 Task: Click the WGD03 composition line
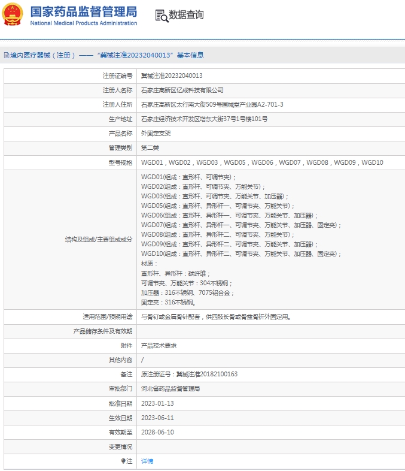pyautogui.click(x=215, y=197)
